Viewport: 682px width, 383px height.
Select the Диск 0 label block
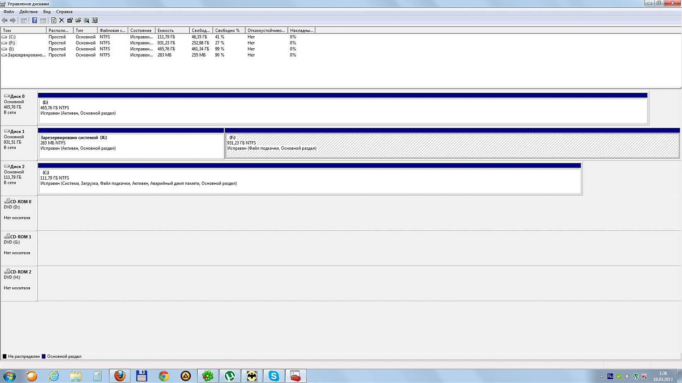(x=19, y=108)
